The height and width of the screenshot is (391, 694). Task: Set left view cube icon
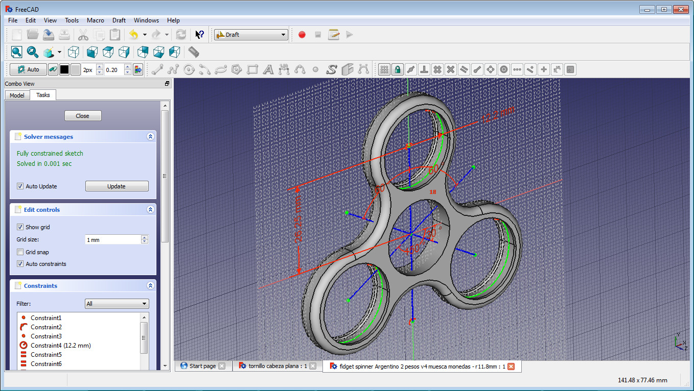coord(174,52)
